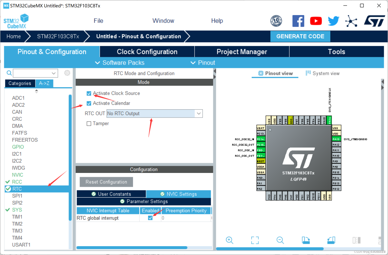Click the Reset Configuration button
The image size is (388, 255).
(106, 182)
